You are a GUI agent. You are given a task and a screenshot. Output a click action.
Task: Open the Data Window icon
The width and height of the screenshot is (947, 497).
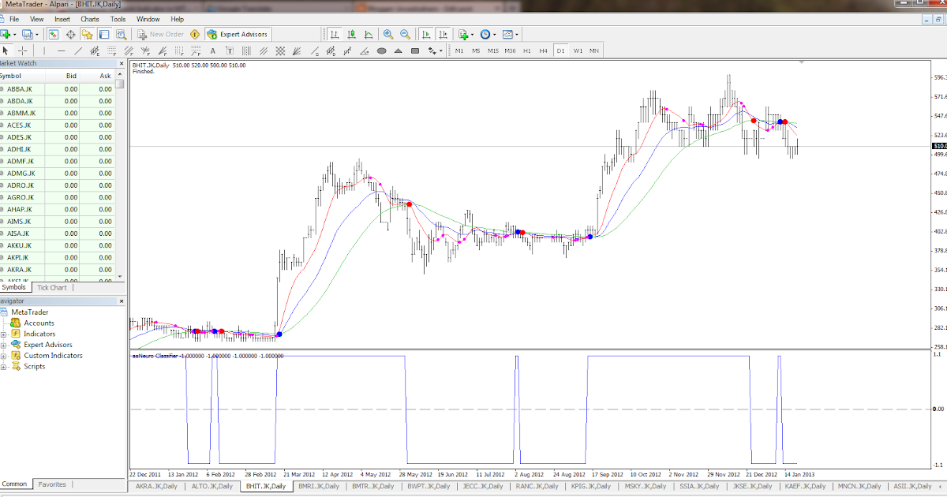tap(70, 34)
